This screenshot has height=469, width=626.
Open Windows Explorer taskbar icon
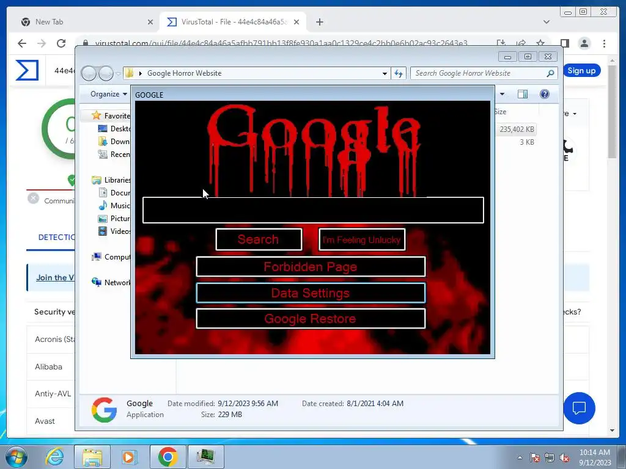click(92, 457)
